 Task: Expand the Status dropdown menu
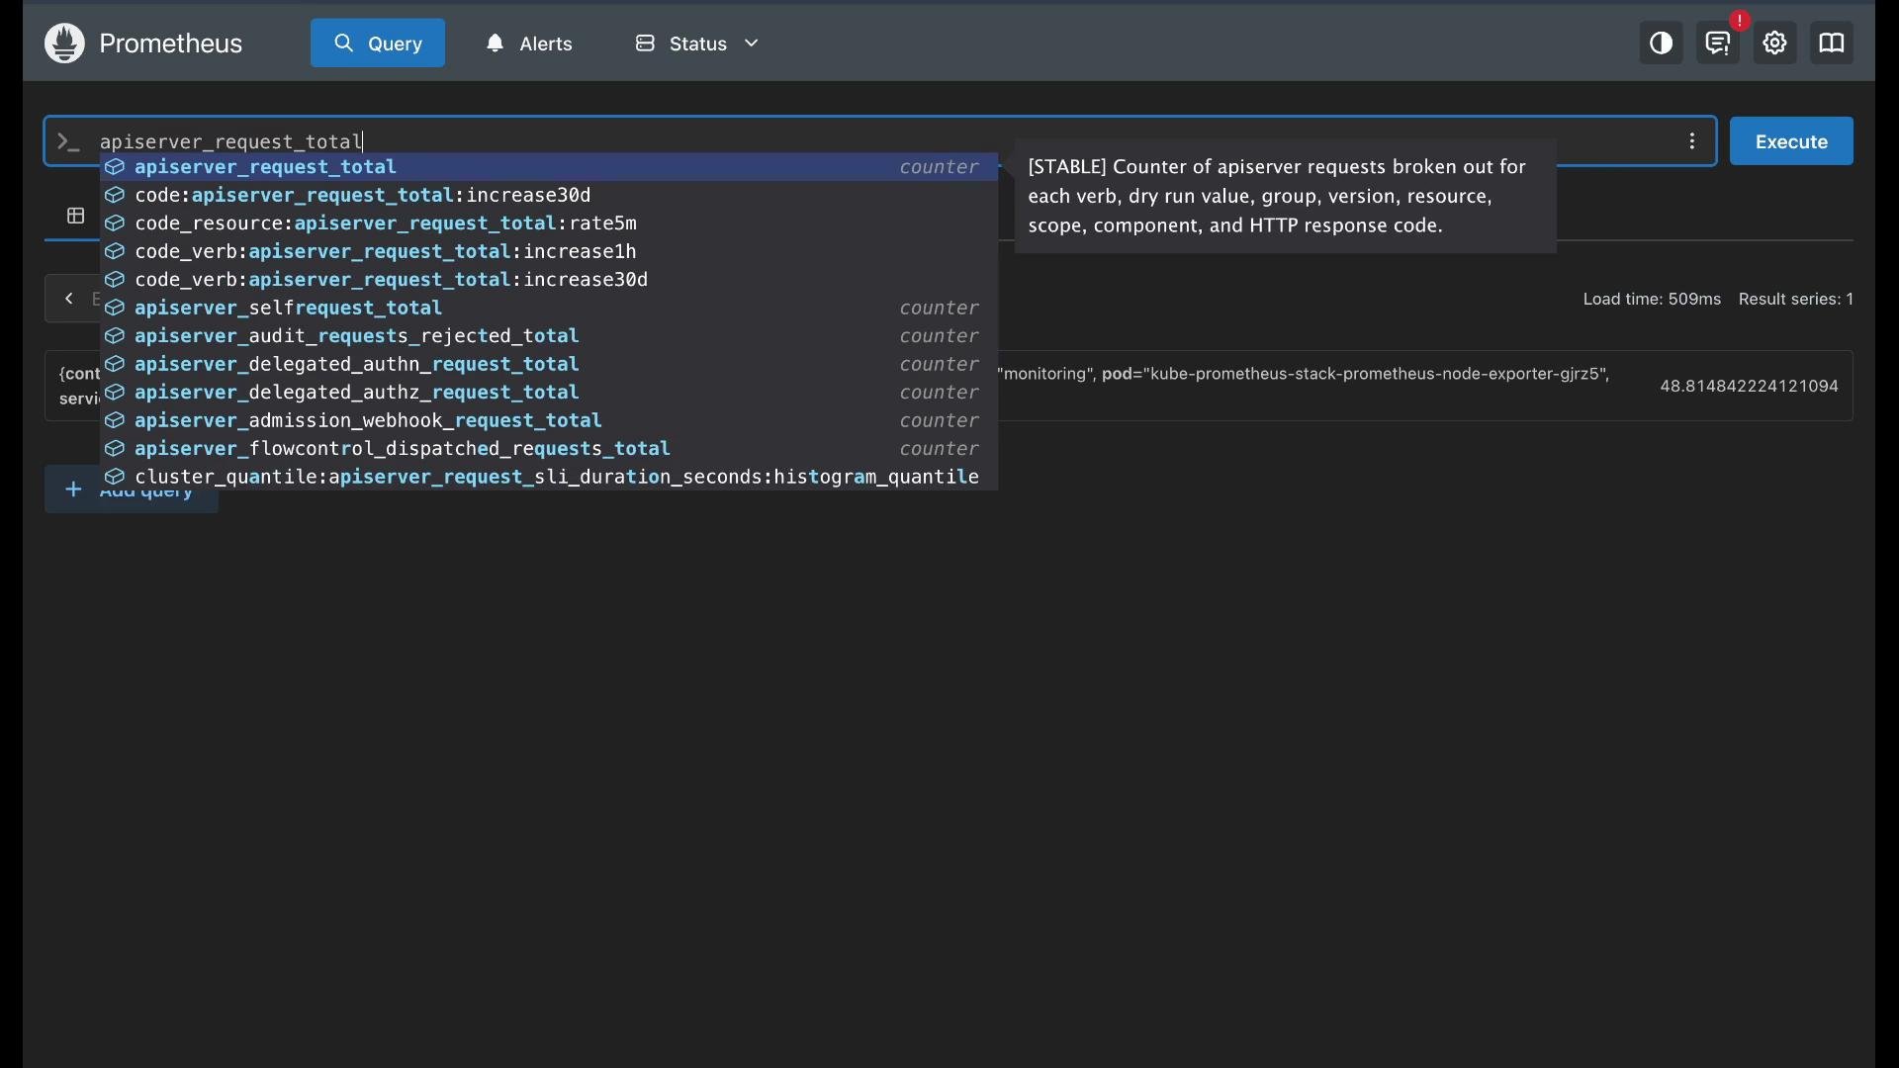(x=698, y=44)
